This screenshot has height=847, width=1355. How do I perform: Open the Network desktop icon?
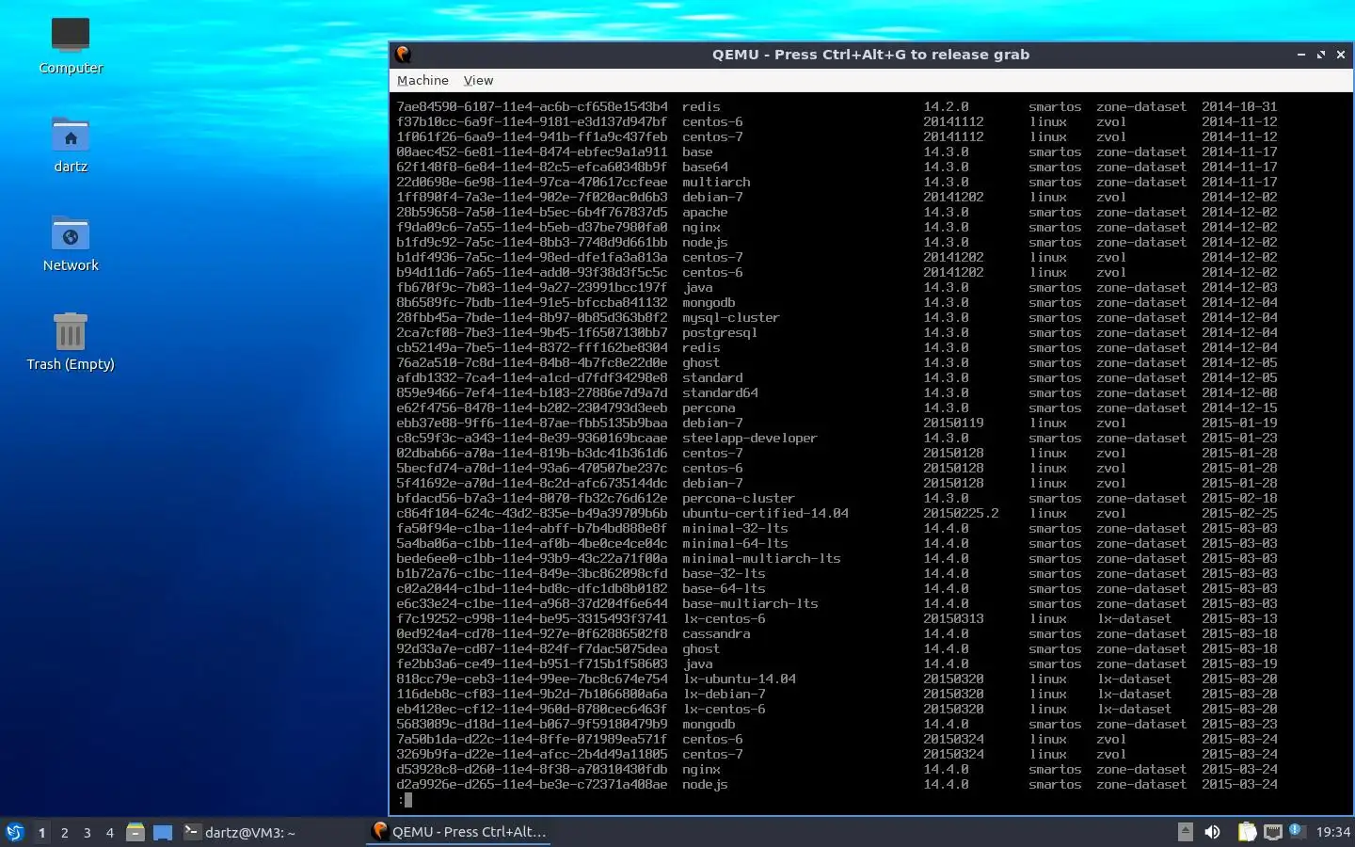71,244
